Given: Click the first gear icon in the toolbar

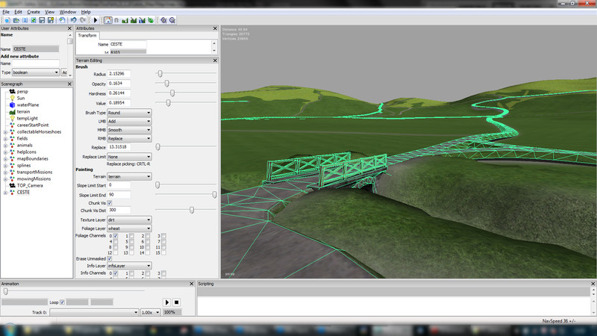Looking at the screenshot, I should click(x=163, y=20).
